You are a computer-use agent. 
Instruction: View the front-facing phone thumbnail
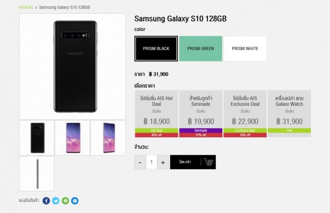click(x=73, y=138)
